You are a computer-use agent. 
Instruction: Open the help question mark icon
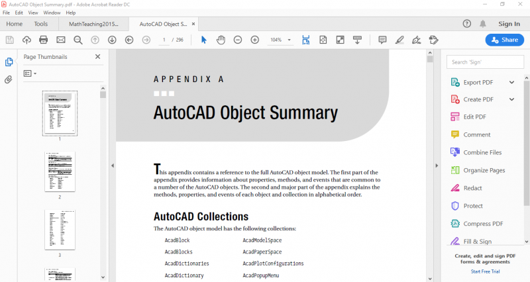(467, 24)
